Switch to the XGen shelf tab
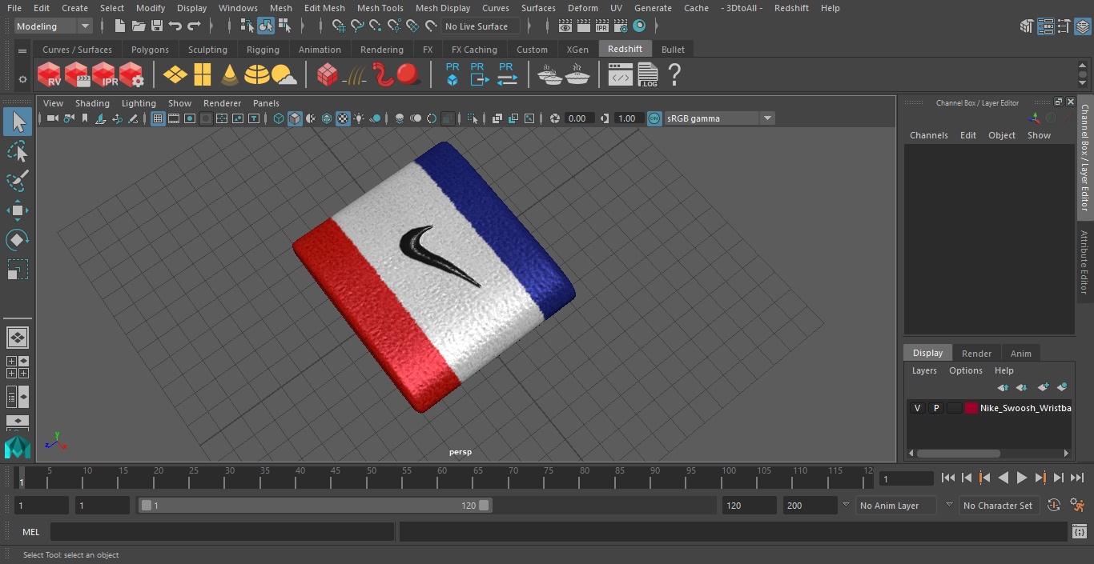 point(577,50)
